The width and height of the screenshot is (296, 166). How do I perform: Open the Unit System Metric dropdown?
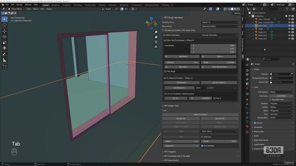tap(281, 92)
